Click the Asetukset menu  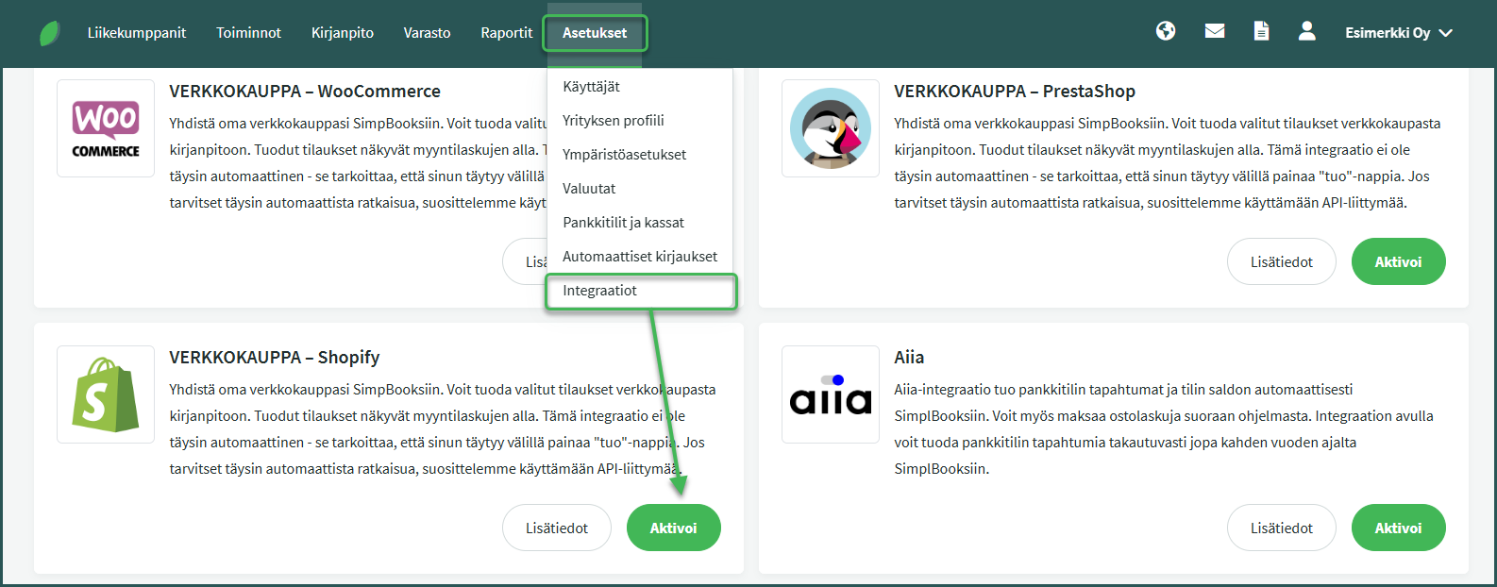pos(595,33)
